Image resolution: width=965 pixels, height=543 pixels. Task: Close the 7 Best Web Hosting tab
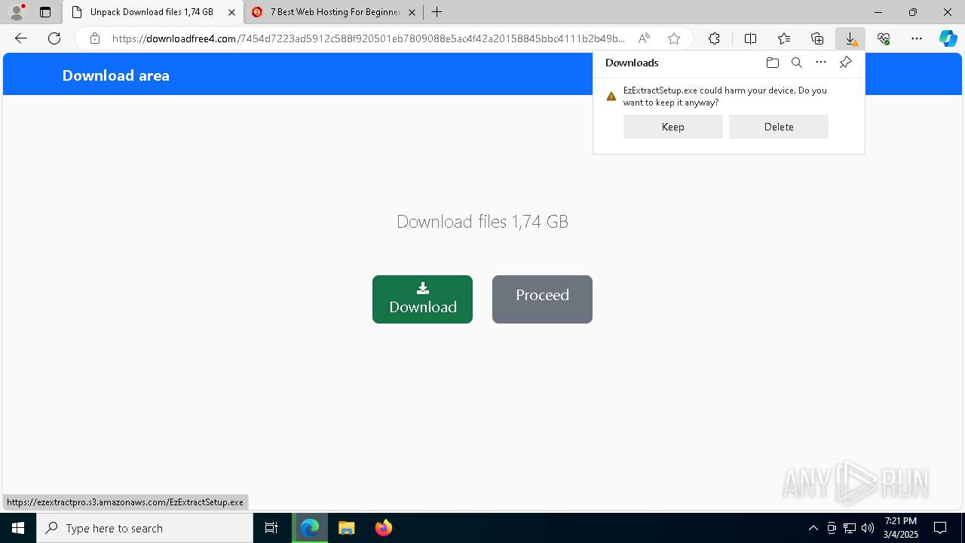pos(412,12)
